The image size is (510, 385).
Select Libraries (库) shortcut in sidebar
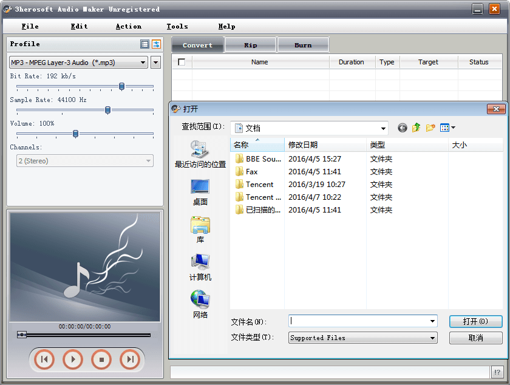click(200, 230)
